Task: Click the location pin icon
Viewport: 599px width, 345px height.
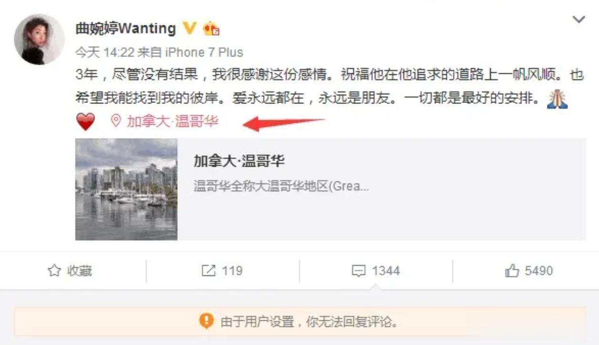Action: tap(115, 121)
